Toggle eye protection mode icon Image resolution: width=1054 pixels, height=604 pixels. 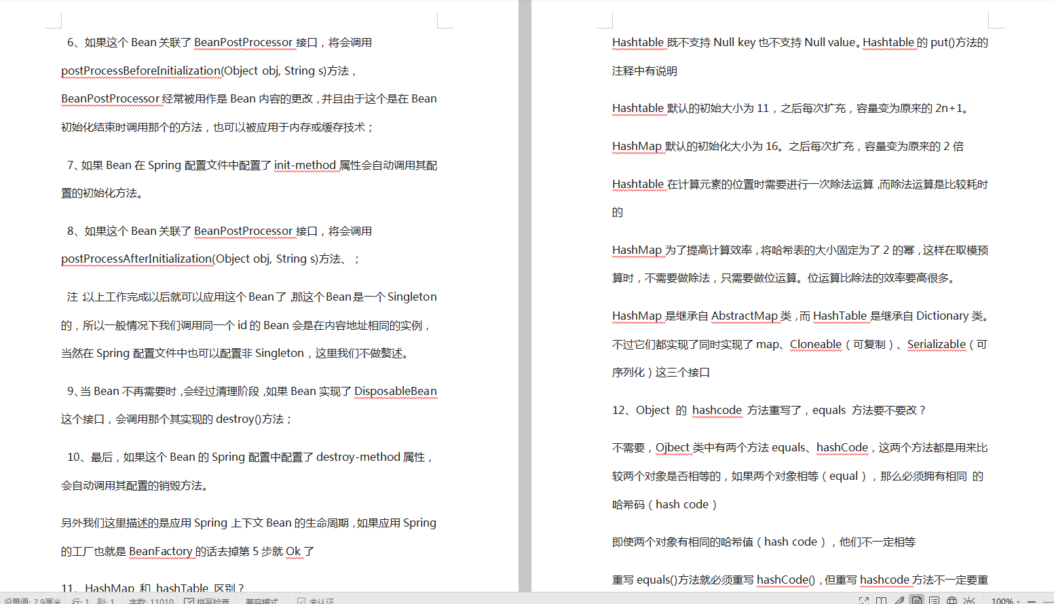[x=969, y=601]
